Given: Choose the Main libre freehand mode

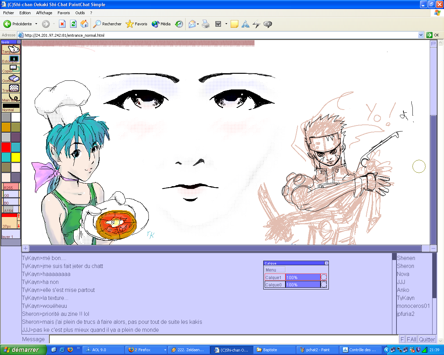Looking at the screenshot, I should (x=11, y=98).
